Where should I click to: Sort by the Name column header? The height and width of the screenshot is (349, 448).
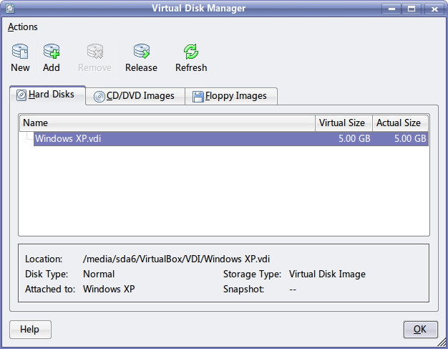167,123
